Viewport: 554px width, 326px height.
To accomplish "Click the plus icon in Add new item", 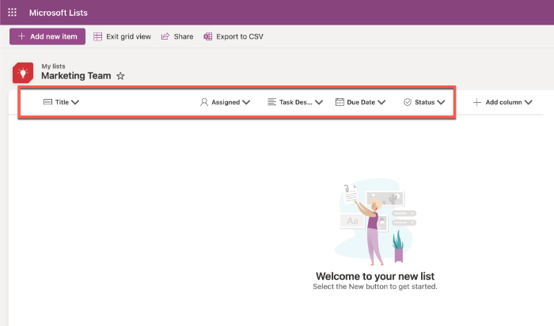I will [x=21, y=36].
